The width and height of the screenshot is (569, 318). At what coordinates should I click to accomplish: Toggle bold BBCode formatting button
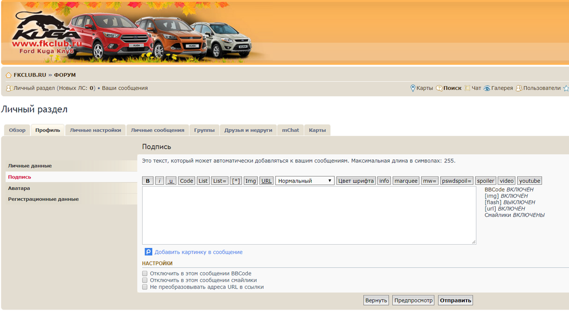click(x=147, y=181)
